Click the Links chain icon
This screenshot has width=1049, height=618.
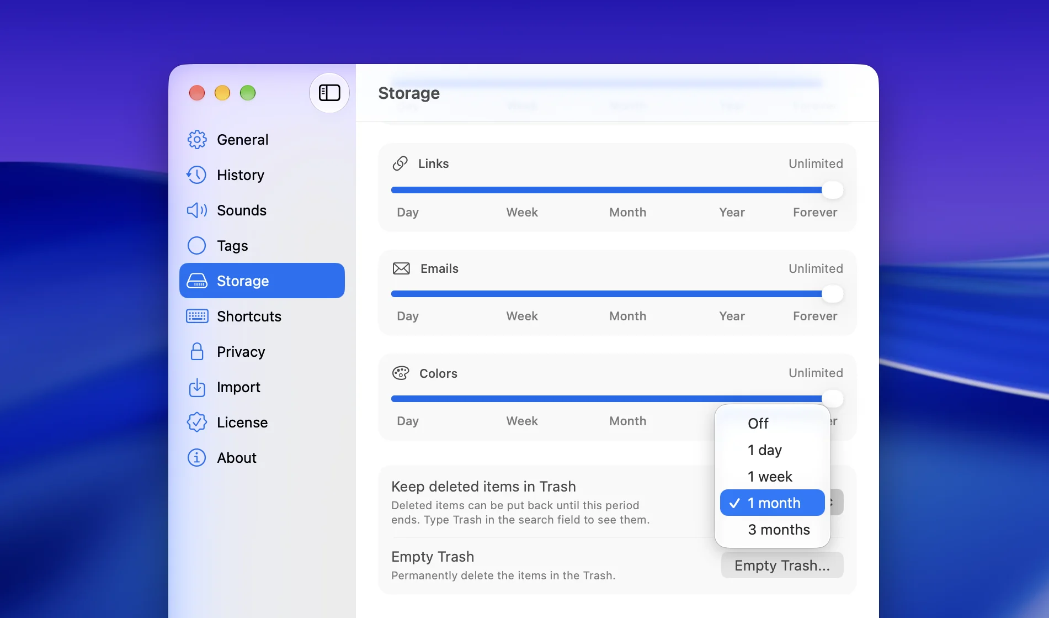(x=400, y=163)
